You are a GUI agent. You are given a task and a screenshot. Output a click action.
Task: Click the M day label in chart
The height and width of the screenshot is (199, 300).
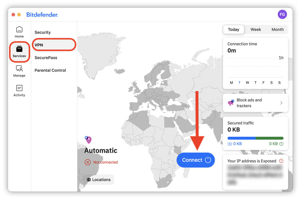tap(231, 82)
